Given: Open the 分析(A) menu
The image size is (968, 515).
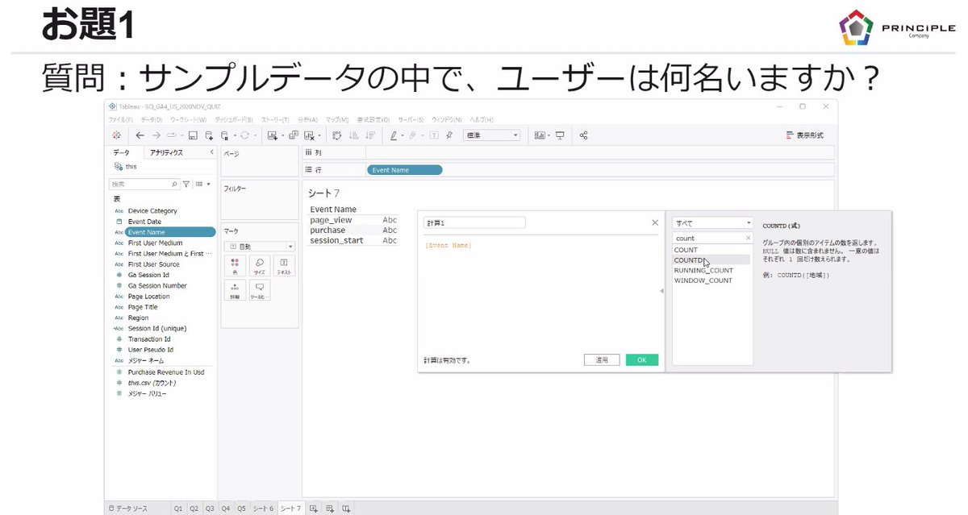Looking at the screenshot, I should (307, 119).
